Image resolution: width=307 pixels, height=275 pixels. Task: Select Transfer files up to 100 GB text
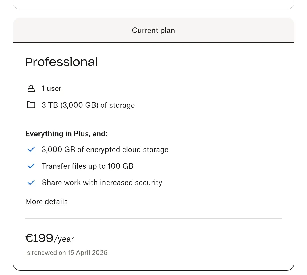click(88, 166)
